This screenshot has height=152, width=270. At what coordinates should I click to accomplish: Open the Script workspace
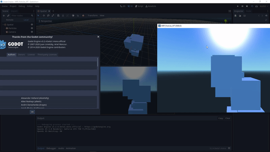point(139,6)
